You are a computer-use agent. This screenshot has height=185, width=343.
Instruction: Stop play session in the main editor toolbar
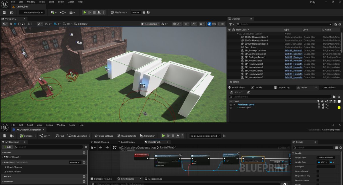tap(94, 13)
